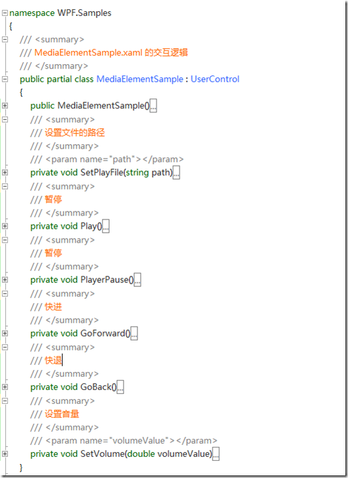
Task: Expand the GoForward() method
Action: pos(5,333)
